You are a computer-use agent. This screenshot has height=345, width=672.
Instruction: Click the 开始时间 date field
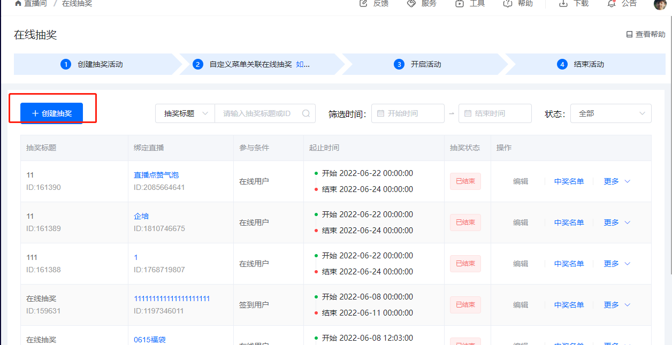(408, 113)
